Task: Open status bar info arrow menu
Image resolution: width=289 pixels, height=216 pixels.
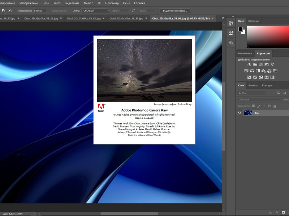Action: 35,214
